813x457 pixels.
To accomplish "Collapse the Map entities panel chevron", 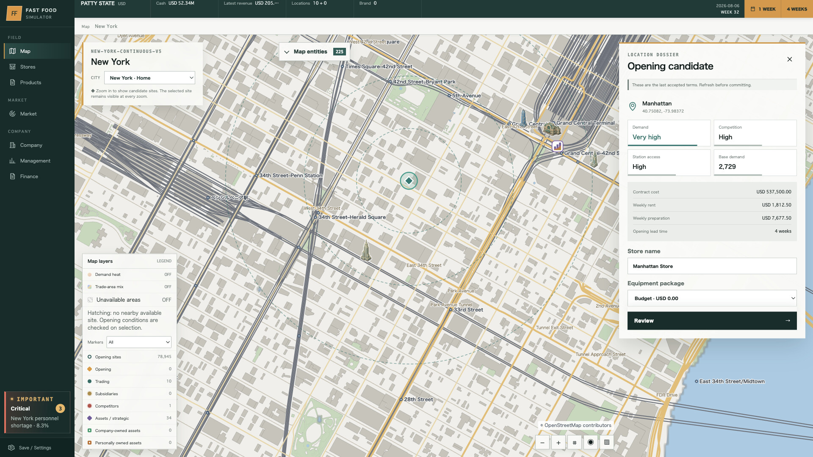I will tap(287, 52).
